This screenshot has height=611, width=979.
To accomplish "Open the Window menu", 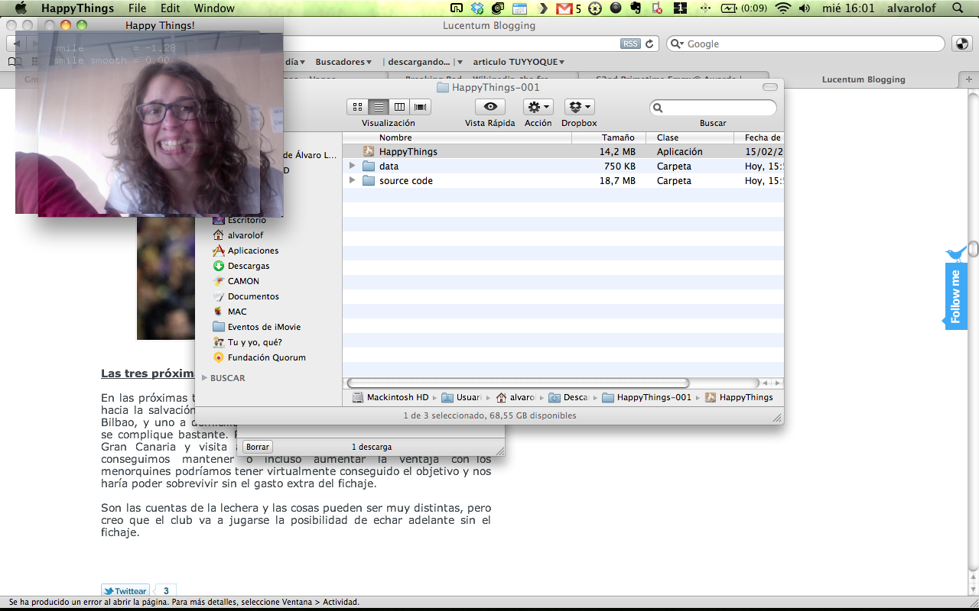I will pos(214,8).
